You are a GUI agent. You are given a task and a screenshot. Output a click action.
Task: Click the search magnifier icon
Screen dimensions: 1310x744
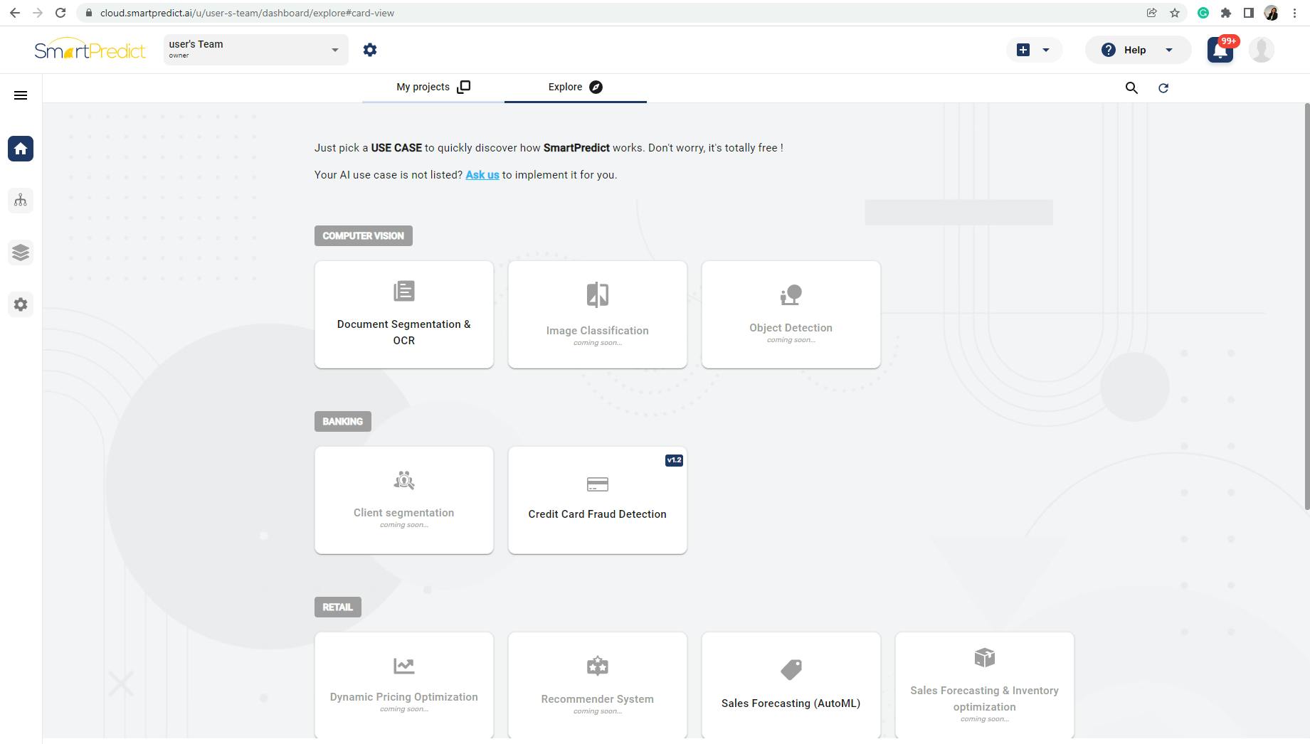click(x=1131, y=88)
